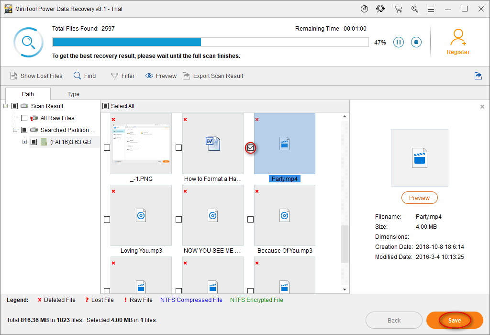Select the Scan Result root item
The height and width of the screenshot is (335, 490).
(x=47, y=106)
